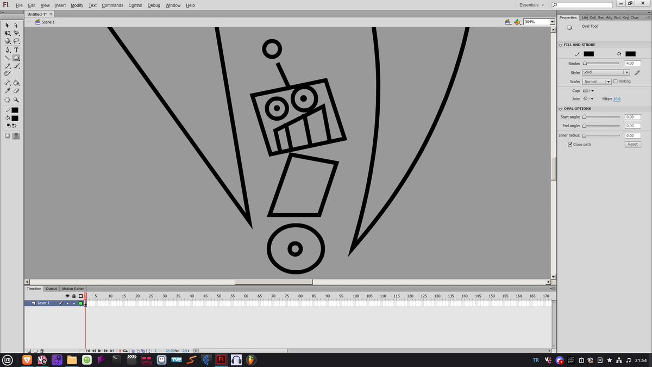
Task: Open the fill color swatch in Properties
Action: 630,54
